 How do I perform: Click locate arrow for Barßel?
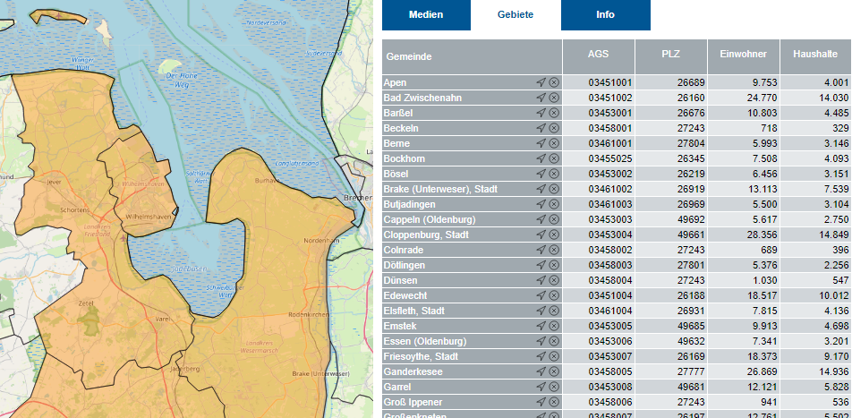541,113
